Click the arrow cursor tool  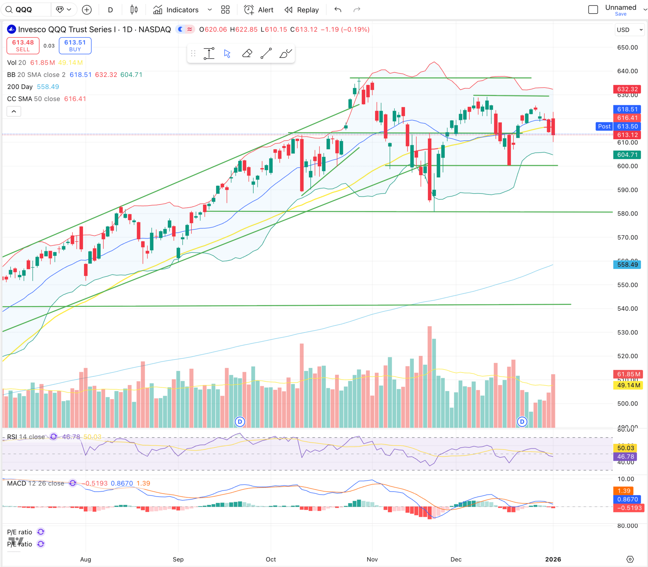pyautogui.click(x=227, y=54)
